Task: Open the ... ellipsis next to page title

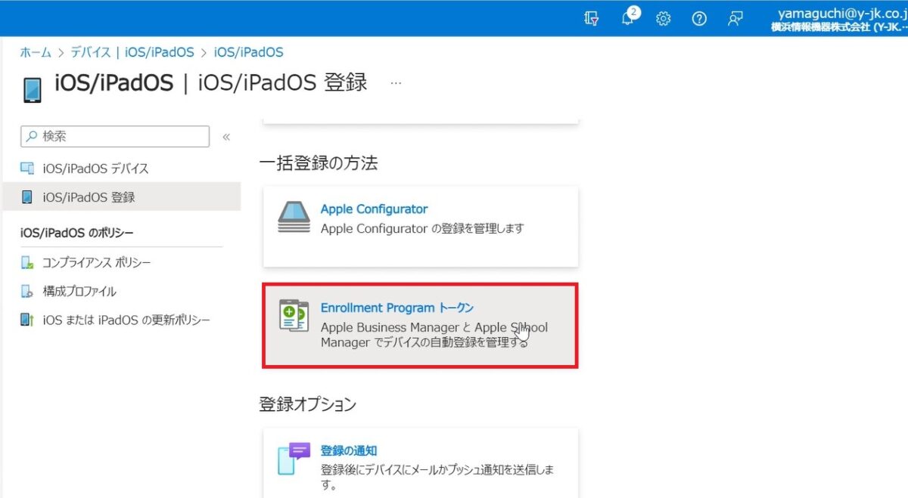Action: pos(396,83)
